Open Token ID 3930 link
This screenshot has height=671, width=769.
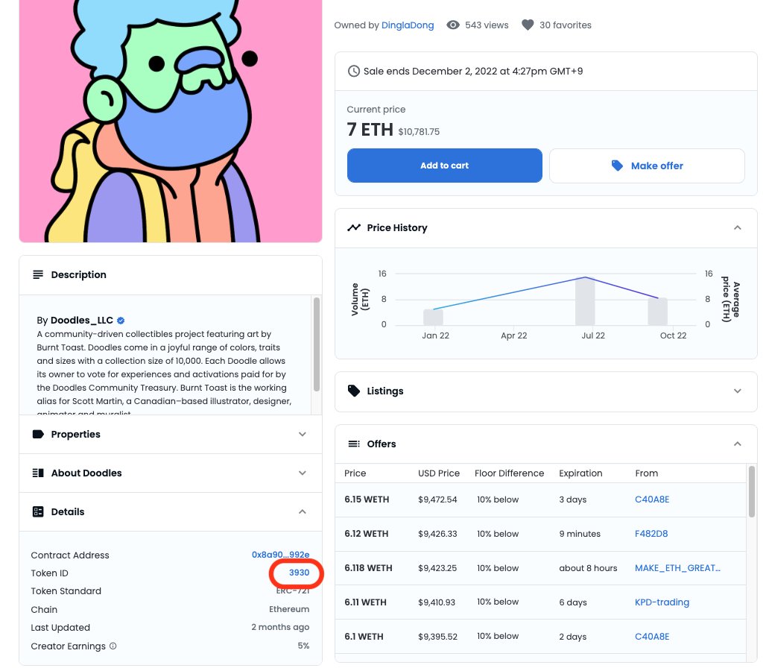[299, 573]
